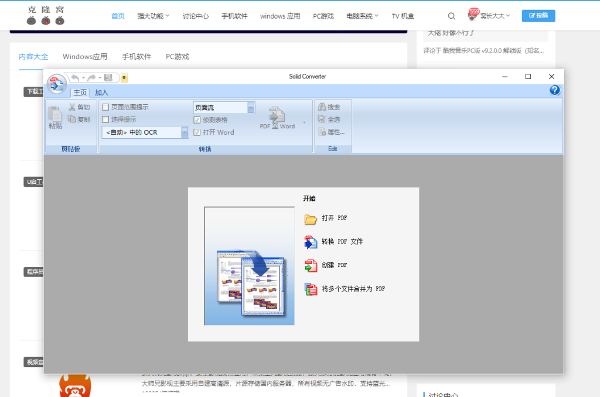Click the blue help question mark icon
Screen dimensions: 600x397
click(554, 90)
